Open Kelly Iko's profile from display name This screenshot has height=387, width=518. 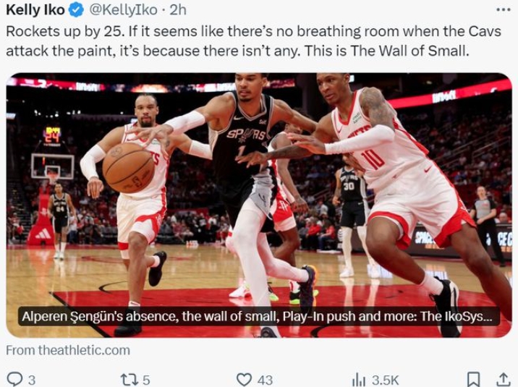coord(35,11)
